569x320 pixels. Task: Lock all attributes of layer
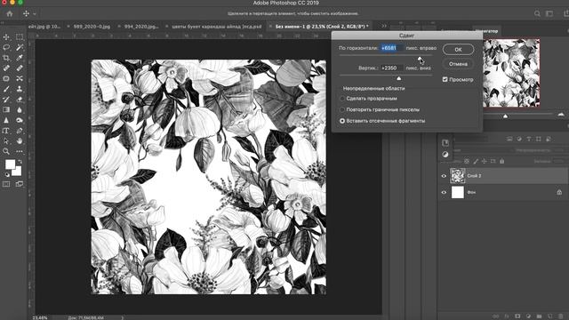click(x=501, y=161)
